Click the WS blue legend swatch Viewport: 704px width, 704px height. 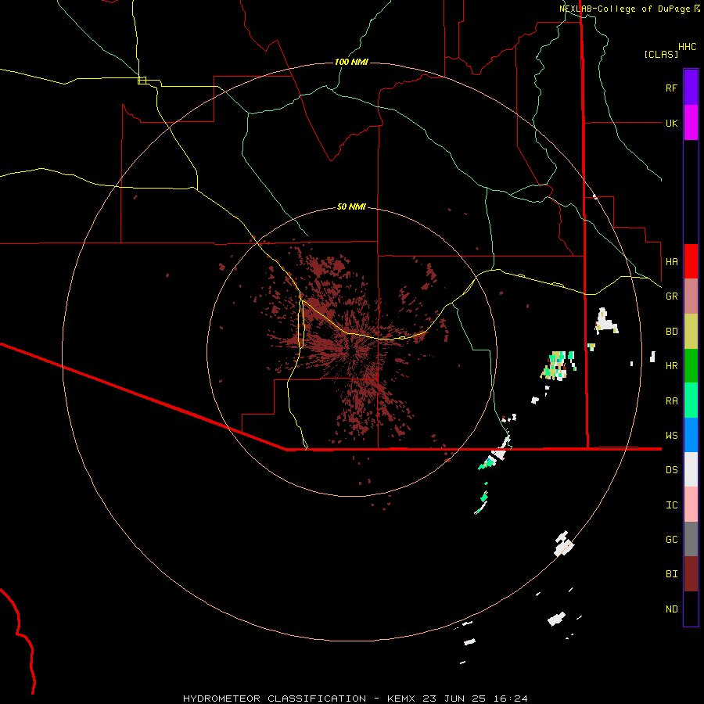691,435
